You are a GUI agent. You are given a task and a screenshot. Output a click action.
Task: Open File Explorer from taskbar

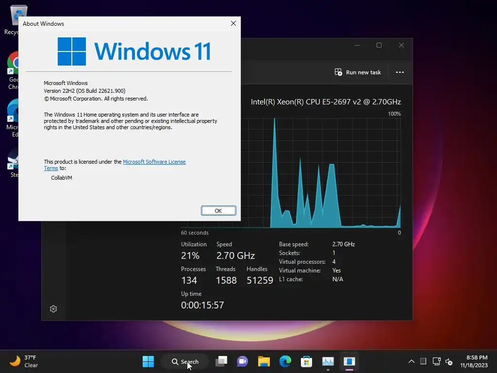click(264, 361)
